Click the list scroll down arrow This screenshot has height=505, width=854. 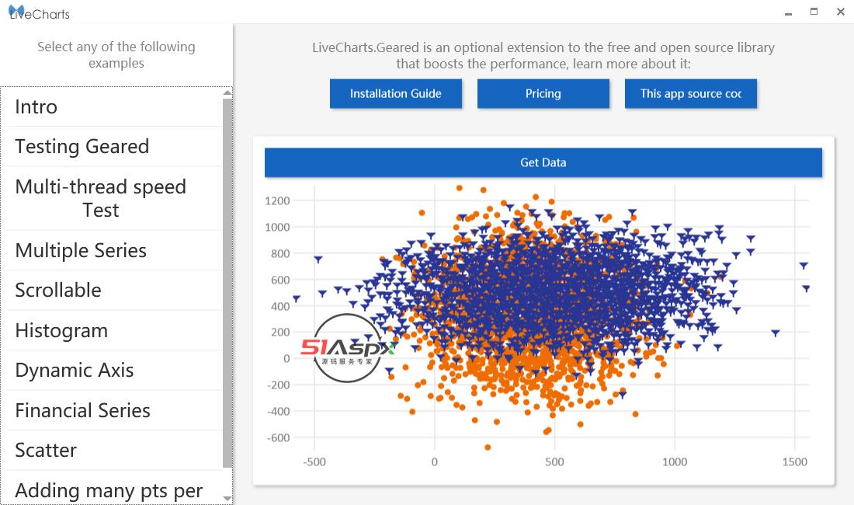[227, 499]
